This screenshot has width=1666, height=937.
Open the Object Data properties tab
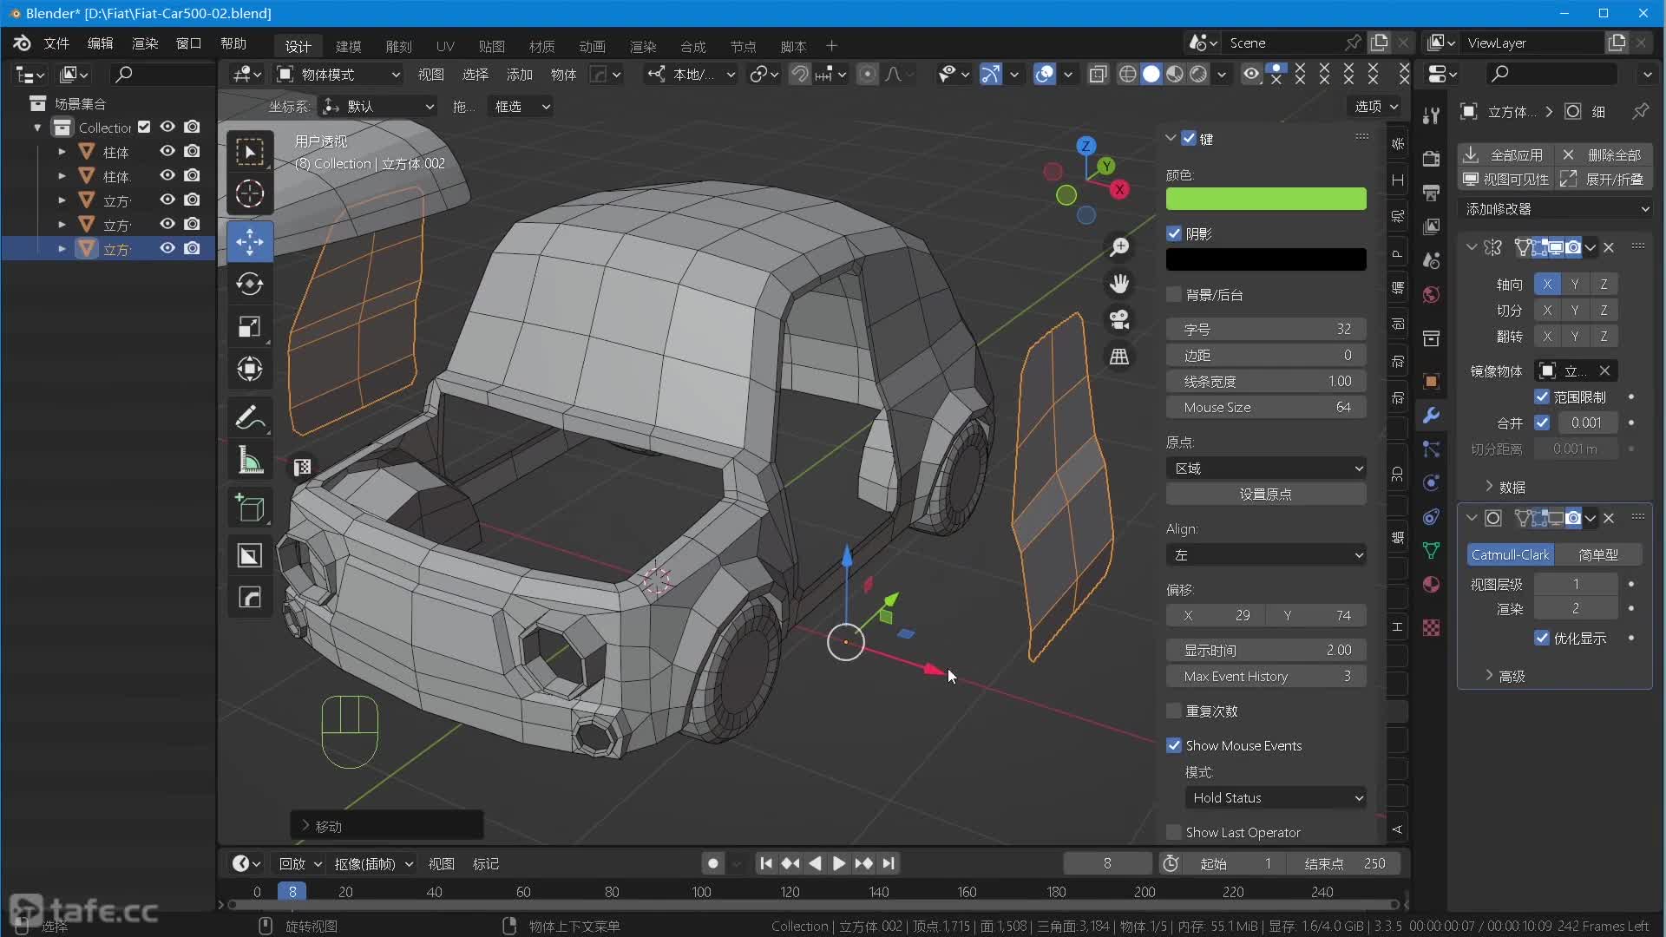1431,550
